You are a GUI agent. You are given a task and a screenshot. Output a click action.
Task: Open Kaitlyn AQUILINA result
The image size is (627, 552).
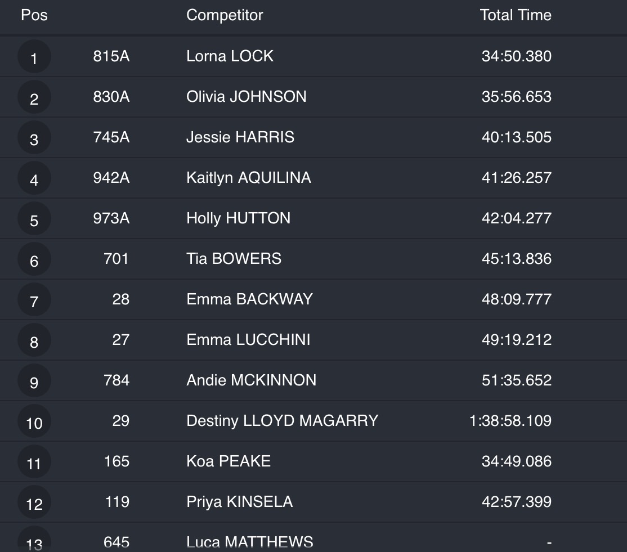point(249,178)
